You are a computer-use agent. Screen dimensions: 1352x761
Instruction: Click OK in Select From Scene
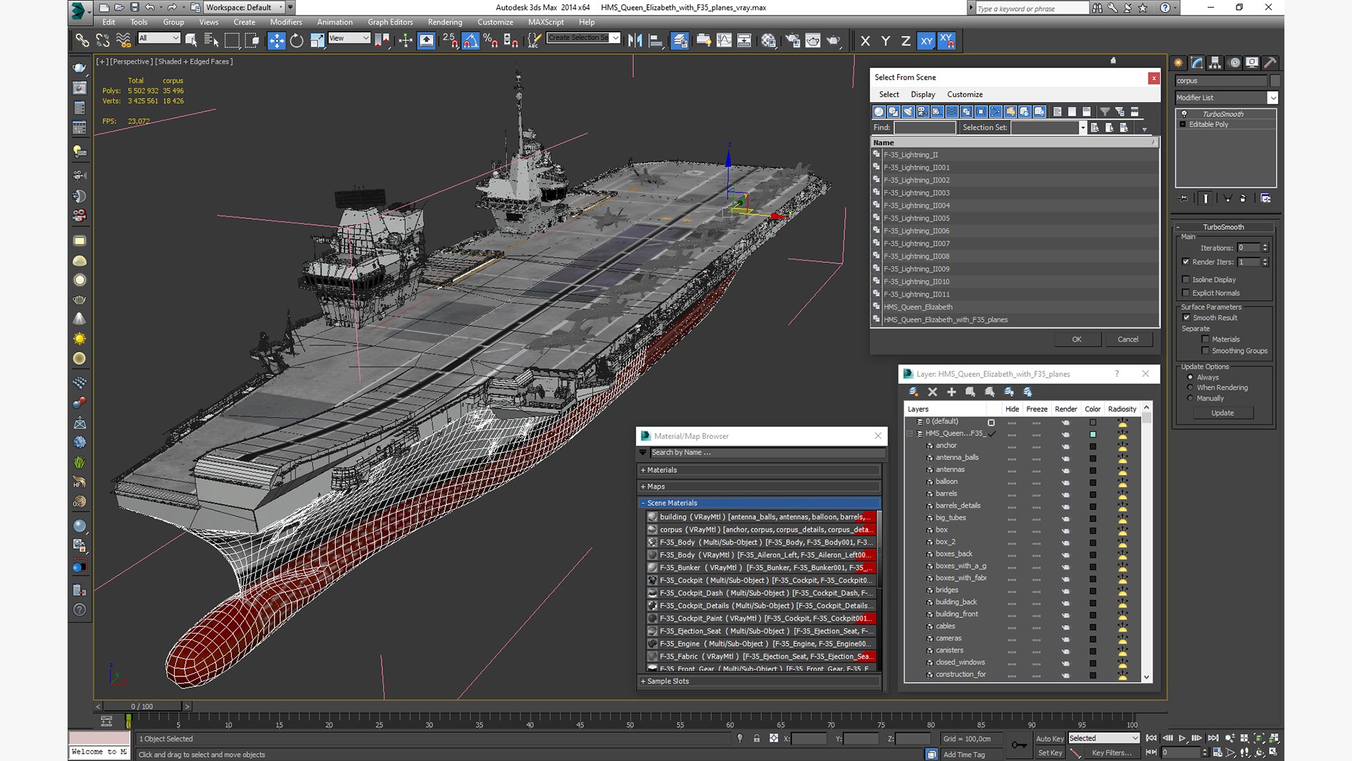(1077, 340)
